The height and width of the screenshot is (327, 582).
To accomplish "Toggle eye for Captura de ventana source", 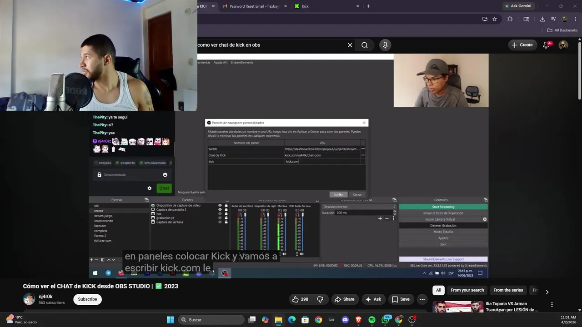I will pos(220,222).
